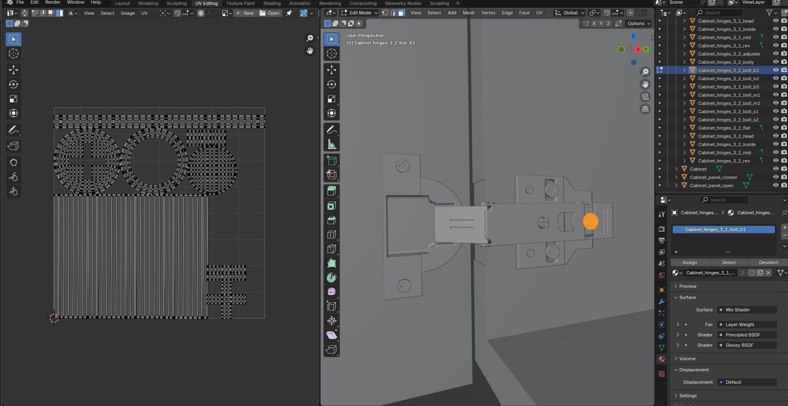Toggle visibility of Cabinet_hinges_3_2_flat
The width and height of the screenshot is (788, 406).
(776, 128)
